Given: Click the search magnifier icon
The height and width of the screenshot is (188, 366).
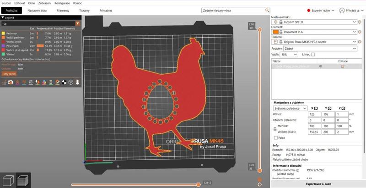Looking at the screenshot, I should pos(267,10).
